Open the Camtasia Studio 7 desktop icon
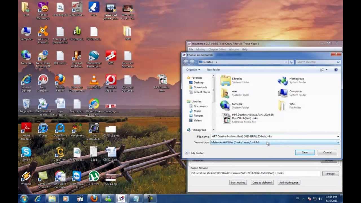 click(x=43, y=180)
